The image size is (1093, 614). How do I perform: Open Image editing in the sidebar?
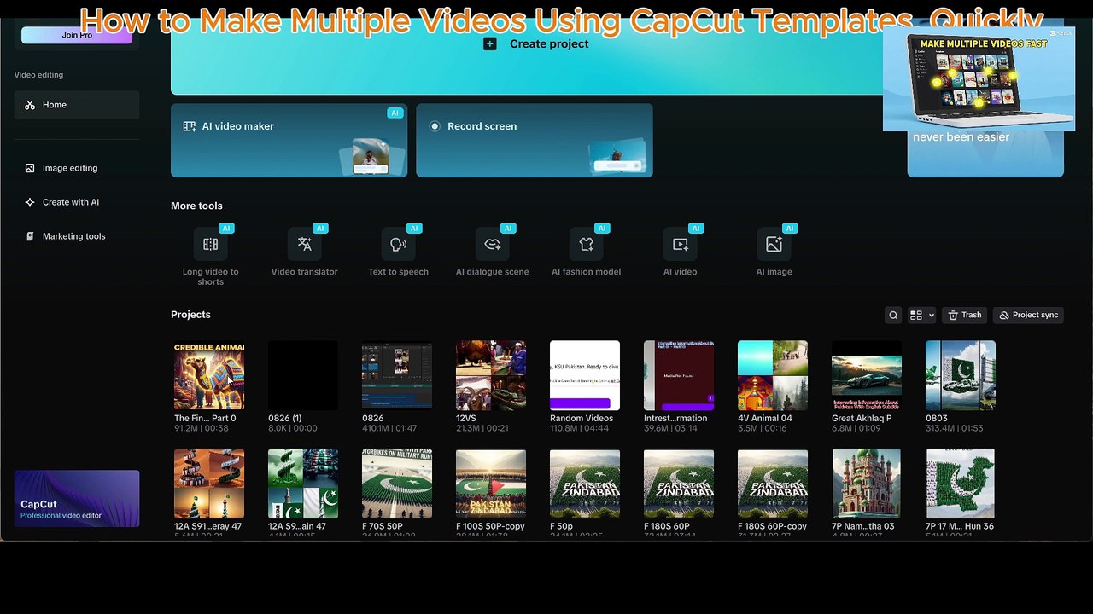point(77,168)
